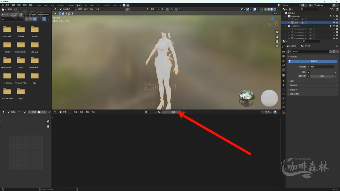This screenshot has width=340, height=191.
Task: Toggle X-ray mode in viewport header
Action: point(262,9)
